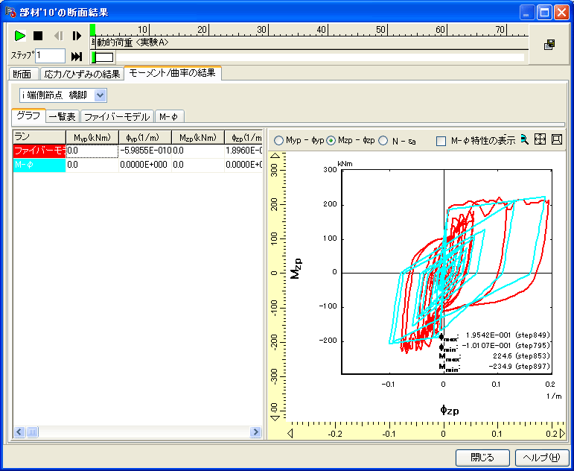
Task: Step back one frame
Action: [x=59, y=36]
